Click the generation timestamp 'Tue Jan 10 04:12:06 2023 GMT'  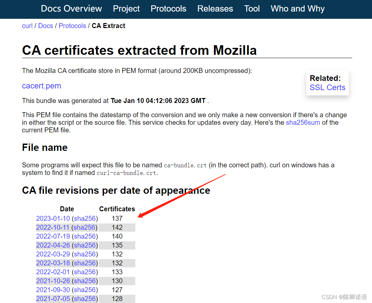158,101
